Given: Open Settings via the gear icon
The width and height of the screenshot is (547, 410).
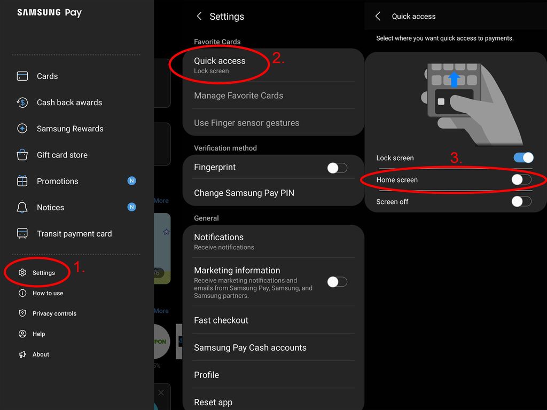Looking at the screenshot, I should pos(22,272).
